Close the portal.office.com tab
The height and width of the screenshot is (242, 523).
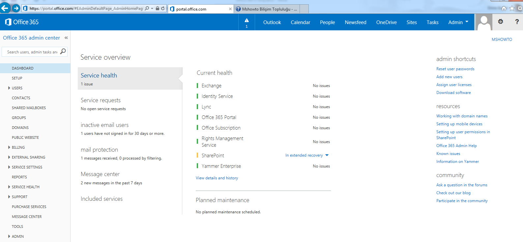(x=230, y=9)
